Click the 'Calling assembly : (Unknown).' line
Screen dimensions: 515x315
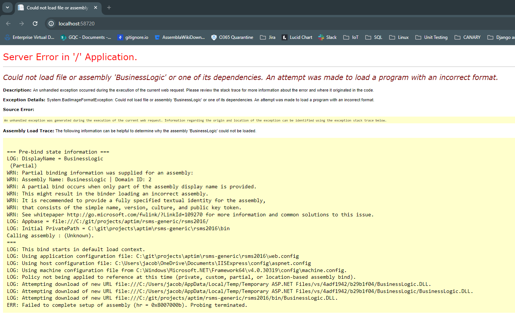click(50, 235)
